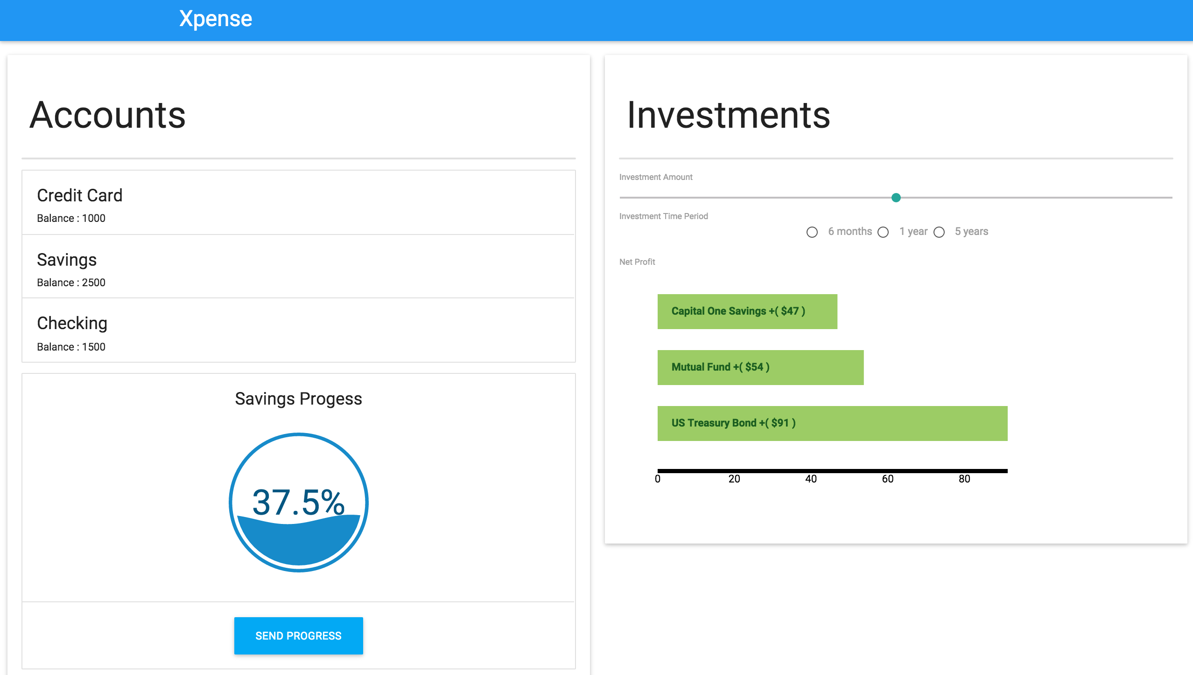Click the Capital One Savings profit bar

(x=747, y=311)
